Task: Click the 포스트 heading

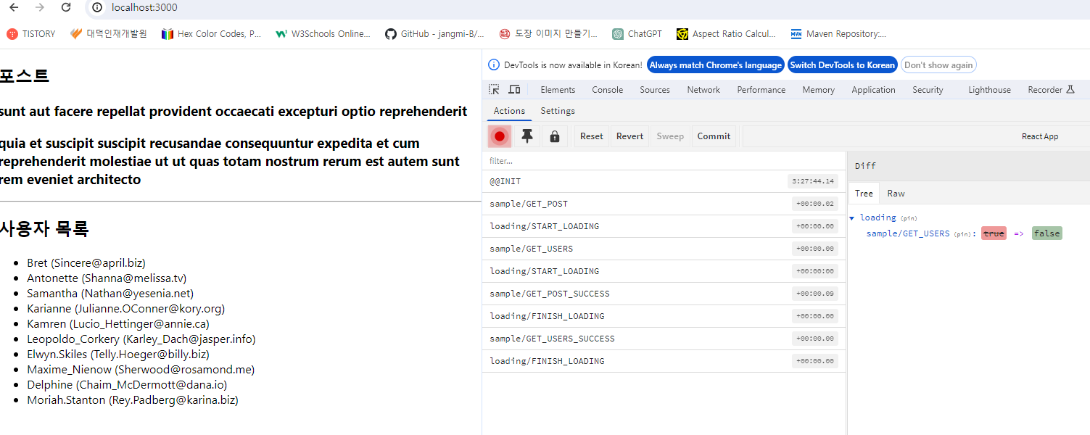Action: pos(25,75)
